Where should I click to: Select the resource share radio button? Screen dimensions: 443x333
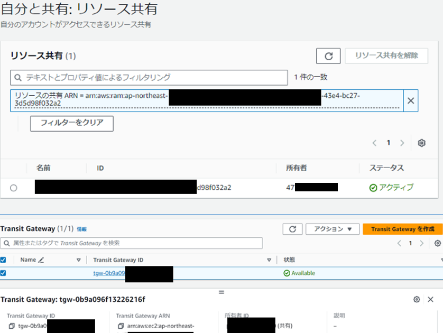13,188
